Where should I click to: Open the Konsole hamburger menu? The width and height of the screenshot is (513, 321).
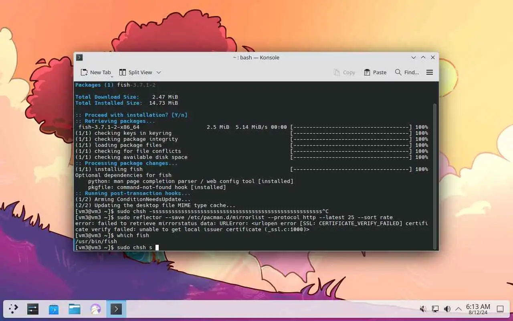430,72
